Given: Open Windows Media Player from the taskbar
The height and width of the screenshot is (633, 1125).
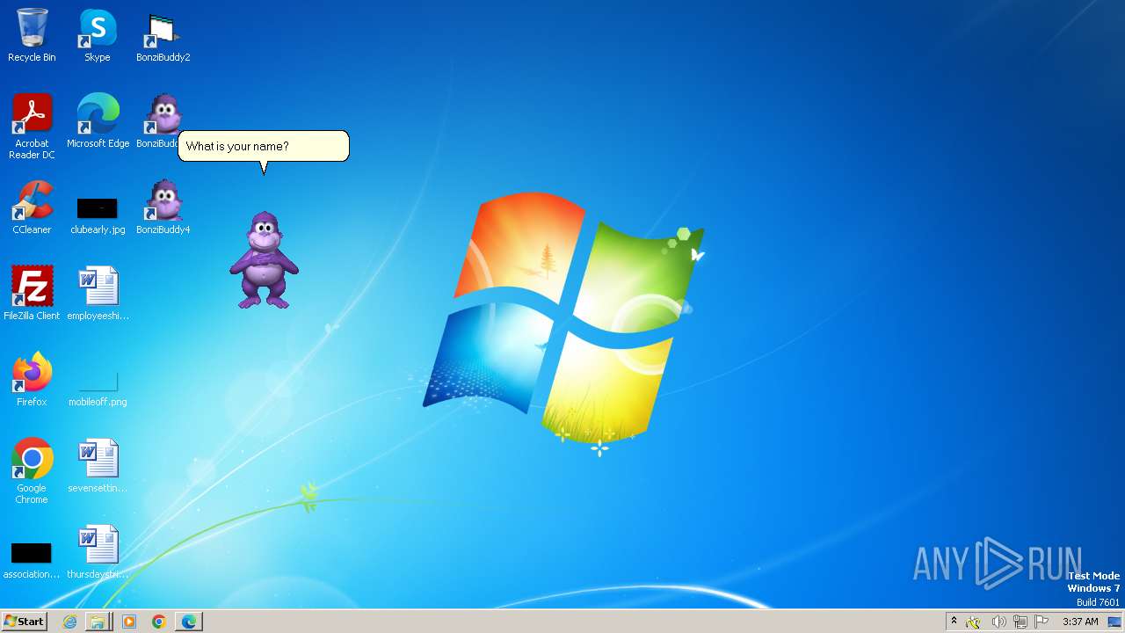Looking at the screenshot, I should [129, 622].
